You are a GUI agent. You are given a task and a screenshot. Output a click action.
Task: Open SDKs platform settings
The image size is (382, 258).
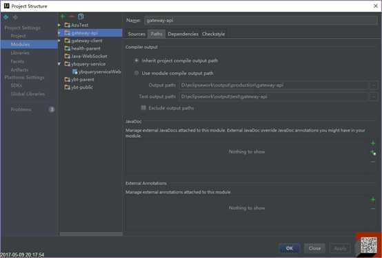click(x=17, y=85)
